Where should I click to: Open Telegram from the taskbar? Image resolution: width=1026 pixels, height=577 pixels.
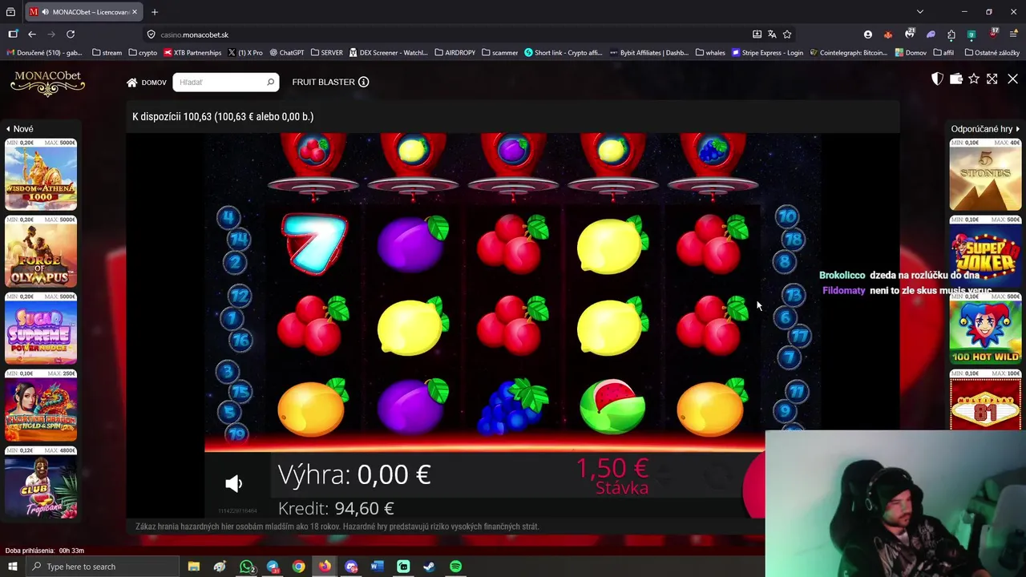pos(273,567)
